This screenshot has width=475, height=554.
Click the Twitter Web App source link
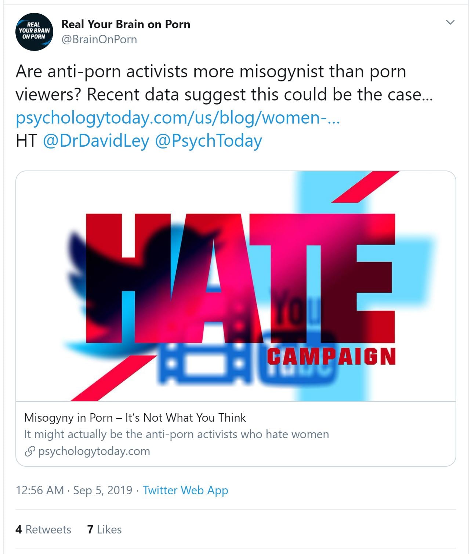[x=185, y=490]
